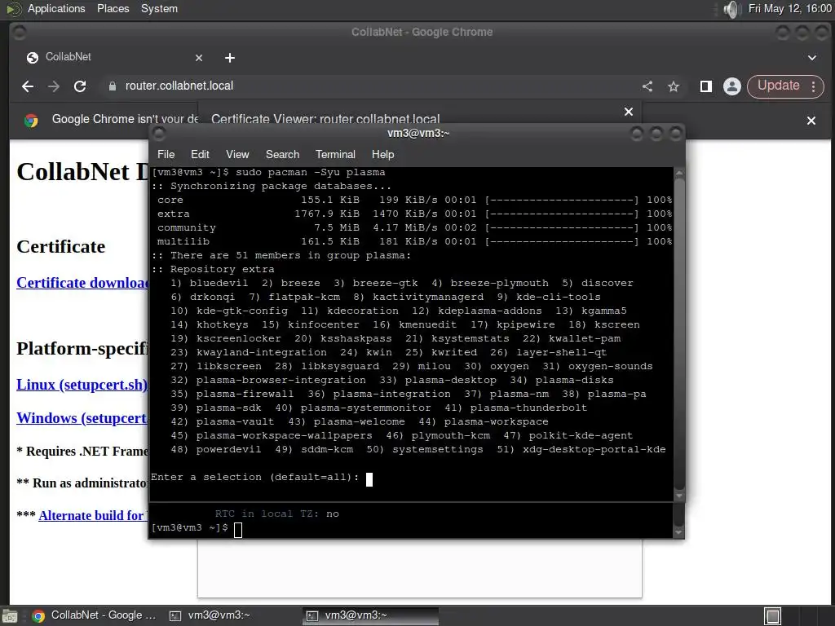
Task: Click the front terminal's vertical scrollbar thumb
Action: 679,333
